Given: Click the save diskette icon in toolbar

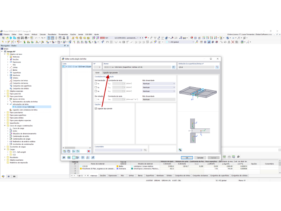Looking at the screenshot, I should pos(22,38).
